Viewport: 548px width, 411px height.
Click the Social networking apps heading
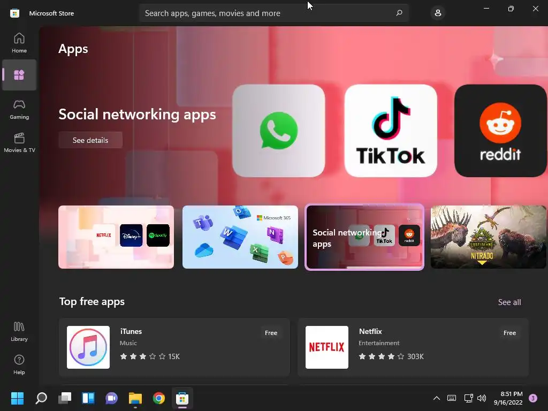click(x=138, y=115)
